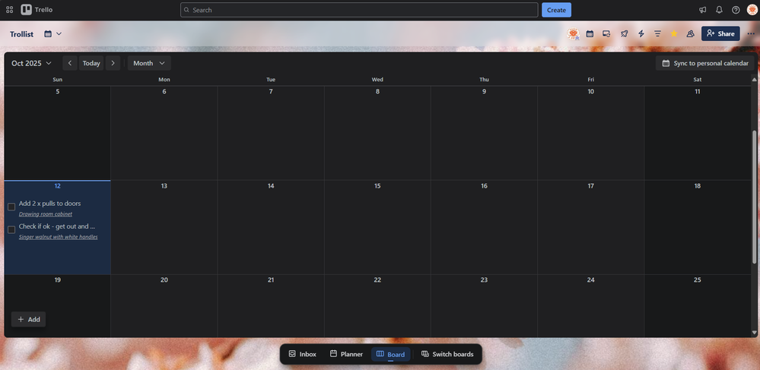Viewport: 760px width, 370px height.
Task: Click the Search input field
Action: (359, 10)
